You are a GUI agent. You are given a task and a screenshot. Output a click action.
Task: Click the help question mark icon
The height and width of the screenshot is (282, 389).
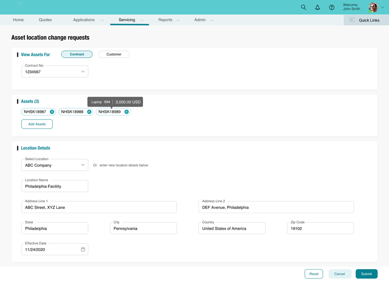[332, 7]
